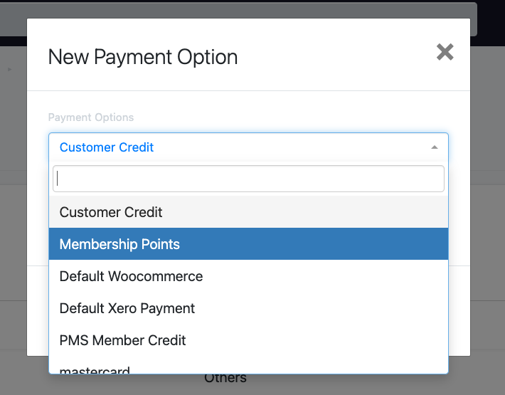Select the highlighted Membership Points option
Image resolution: width=505 pixels, height=395 pixels.
[x=248, y=244]
